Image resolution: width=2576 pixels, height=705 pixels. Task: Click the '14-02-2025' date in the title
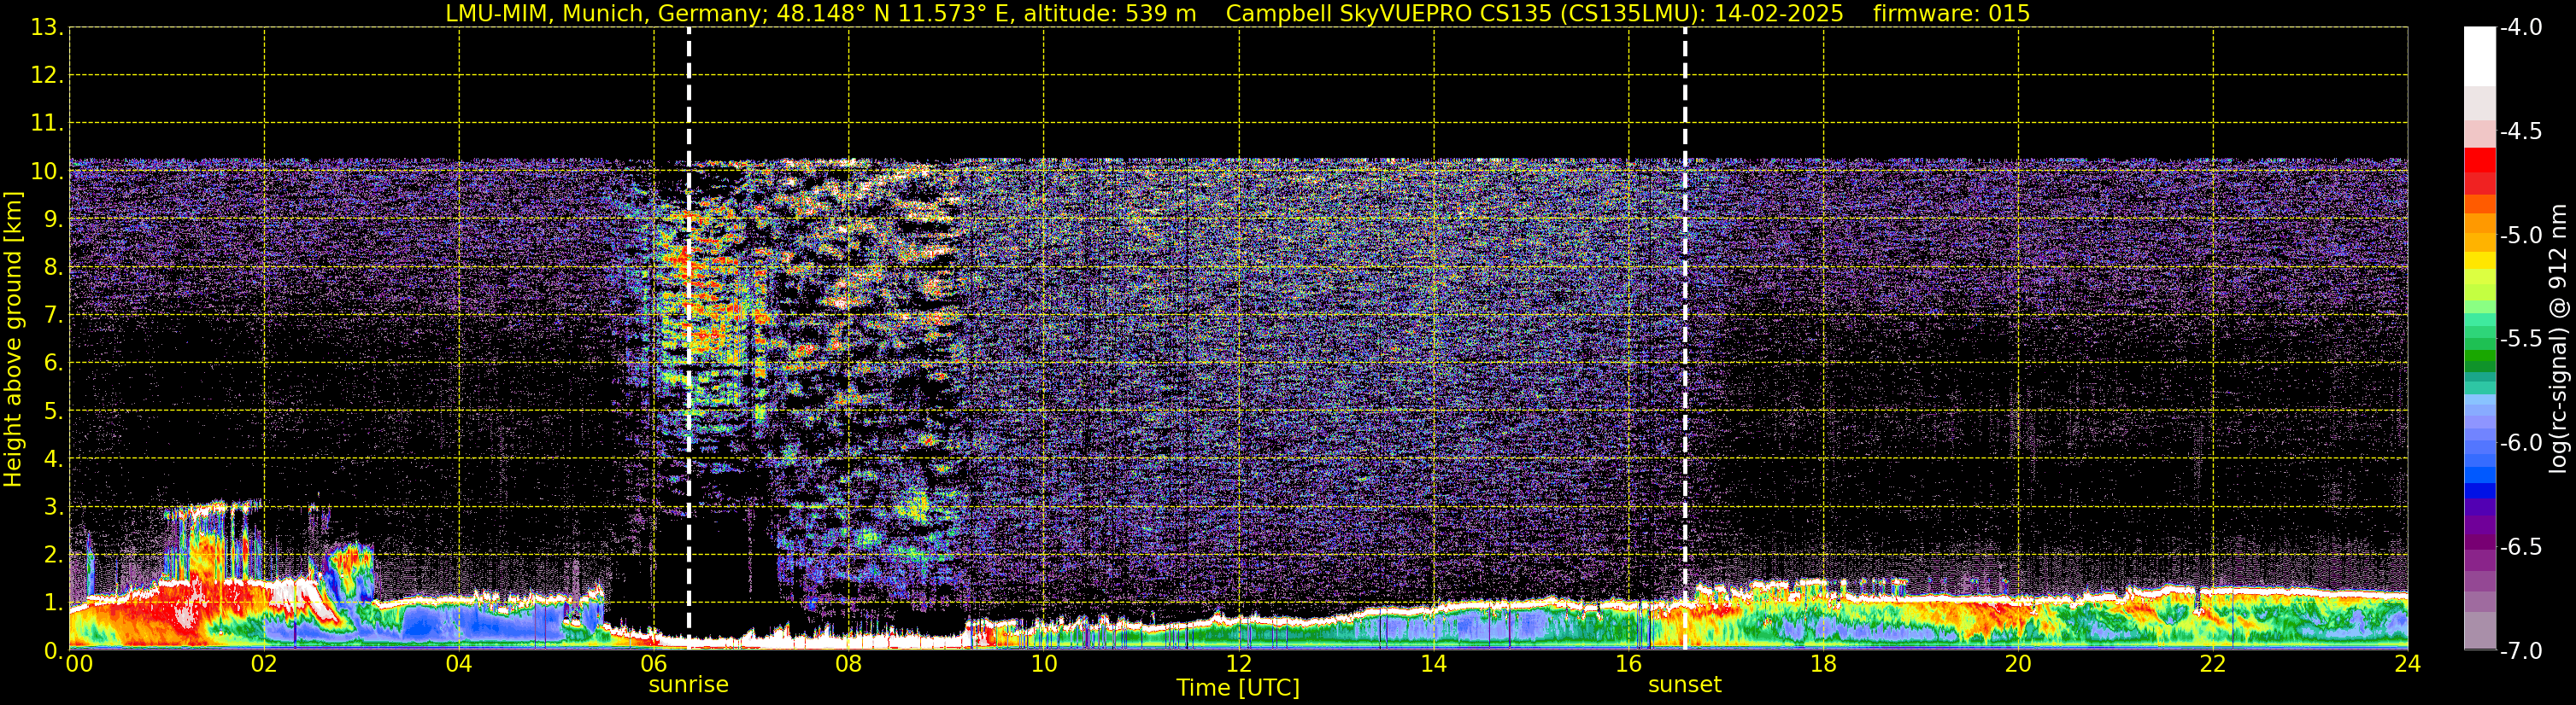1778,14
